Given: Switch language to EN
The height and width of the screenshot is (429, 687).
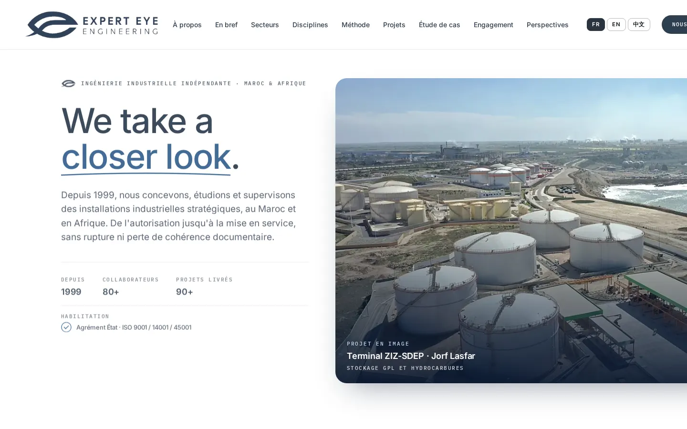Looking at the screenshot, I should pos(616,24).
